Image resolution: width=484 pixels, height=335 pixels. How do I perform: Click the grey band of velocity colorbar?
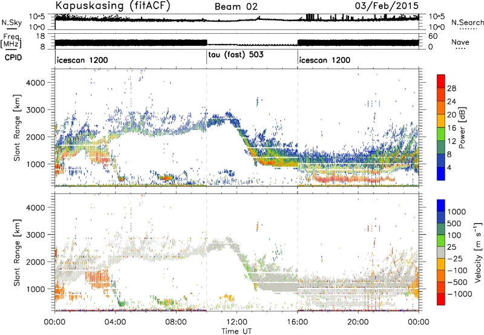tap(441, 253)
